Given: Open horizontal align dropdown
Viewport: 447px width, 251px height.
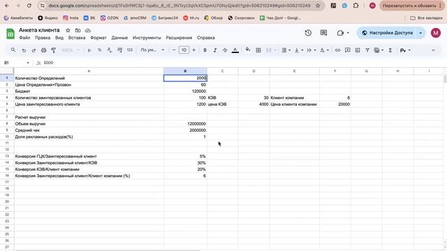Looking at the screenshot, I should click(286, 50).
